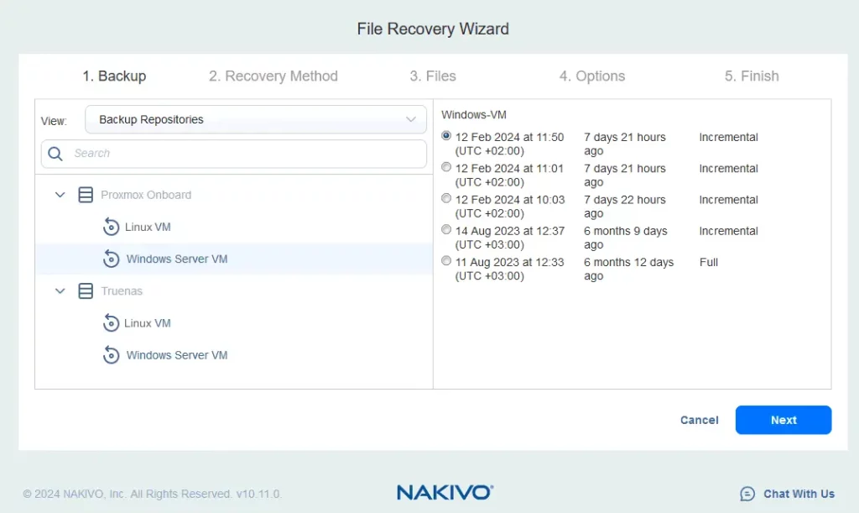The height and width of the screenshot is (513, 859).
Task: Open the Options step of the wizard
Action: coord(591,76)
